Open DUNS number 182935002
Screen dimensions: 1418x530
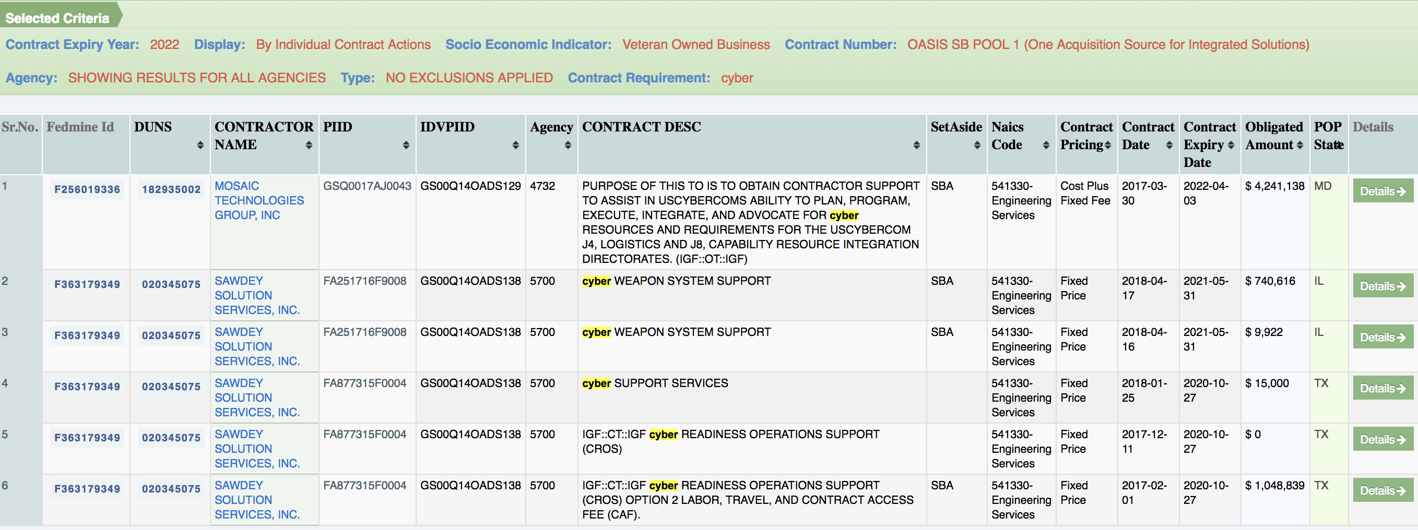(171, 189)
